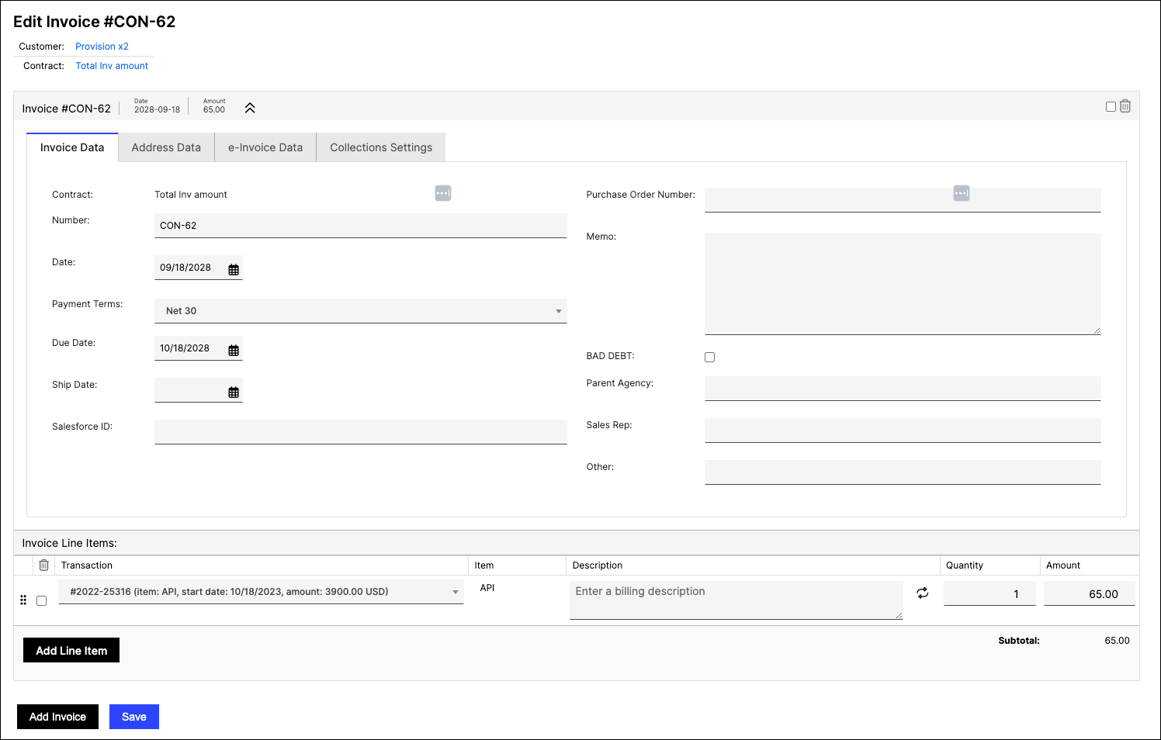Focus the Other field
Viewport: 1161px width, 740px height.
pos(903,472)
